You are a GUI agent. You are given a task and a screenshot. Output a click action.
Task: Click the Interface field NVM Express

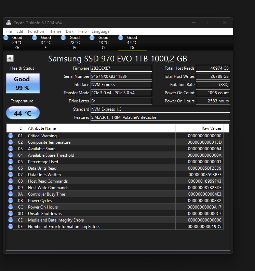(121, 85)
